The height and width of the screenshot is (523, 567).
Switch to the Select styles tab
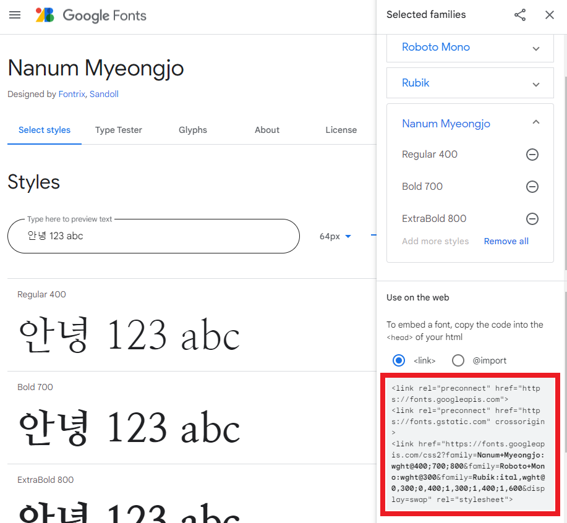[45, 130]
